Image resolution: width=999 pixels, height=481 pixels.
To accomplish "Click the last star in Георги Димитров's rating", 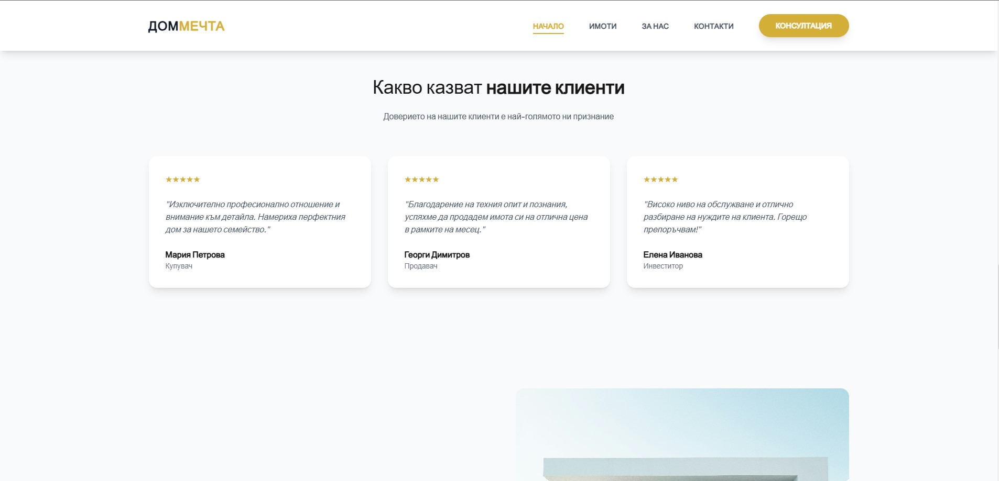I will click(x=437, y=179).
